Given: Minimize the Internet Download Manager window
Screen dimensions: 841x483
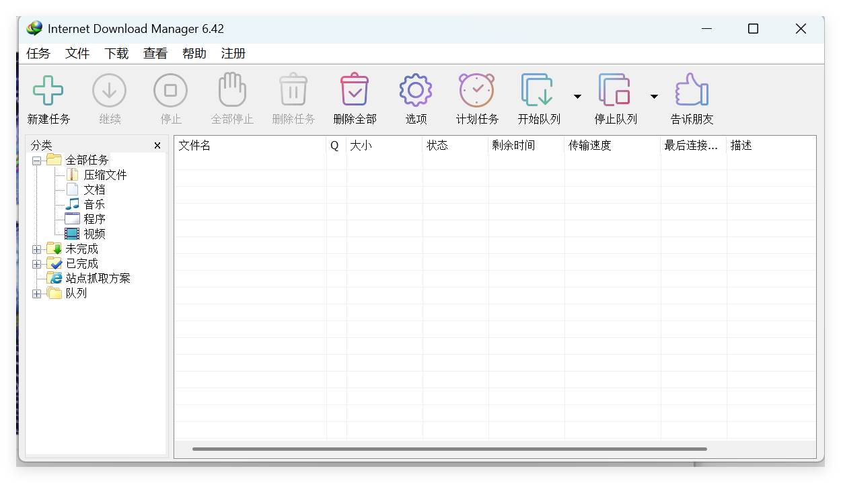Looking at the screenshot, I should tap(706, 29).
